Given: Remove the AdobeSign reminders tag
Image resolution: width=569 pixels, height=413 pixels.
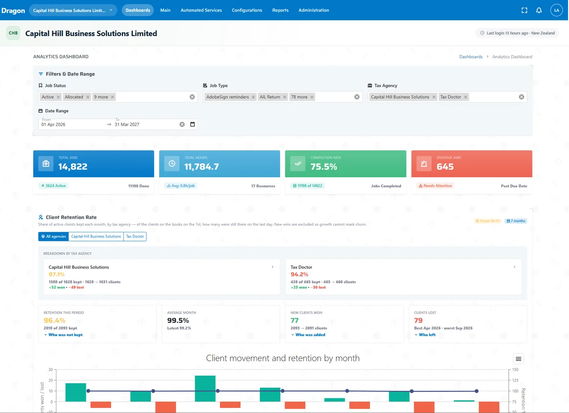Looking at the screenshot, I should (253, 97).
